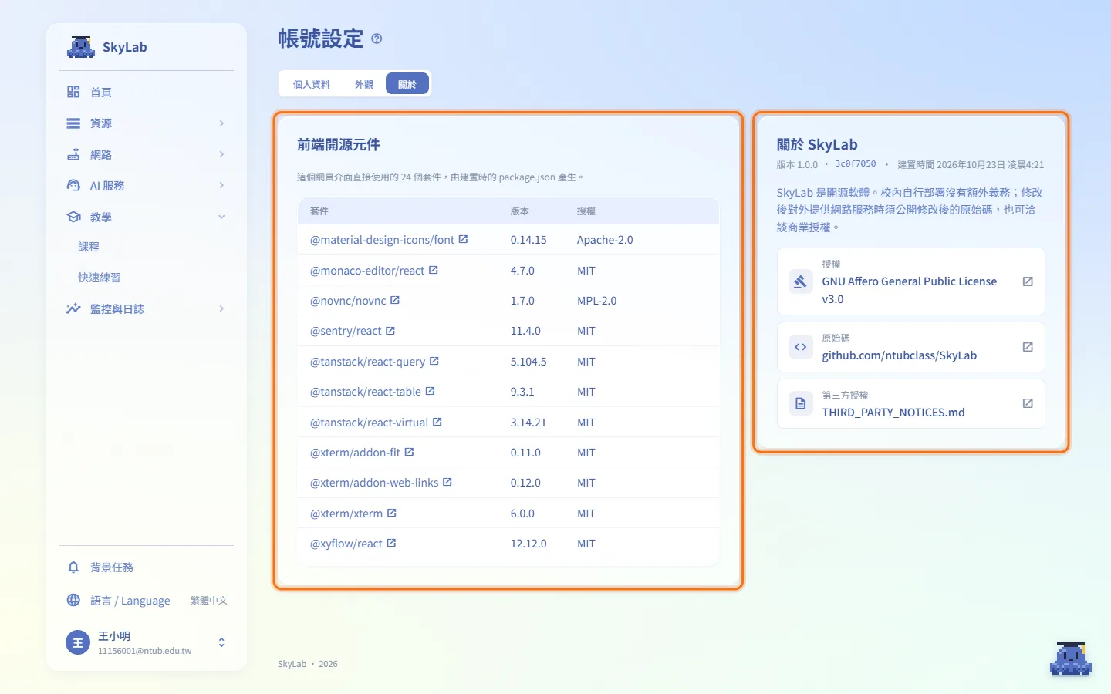1111x694 pixels.
Task: Open external link icon for @xterm/xterm
Action: pyautogui.click(x=392, y=513)
